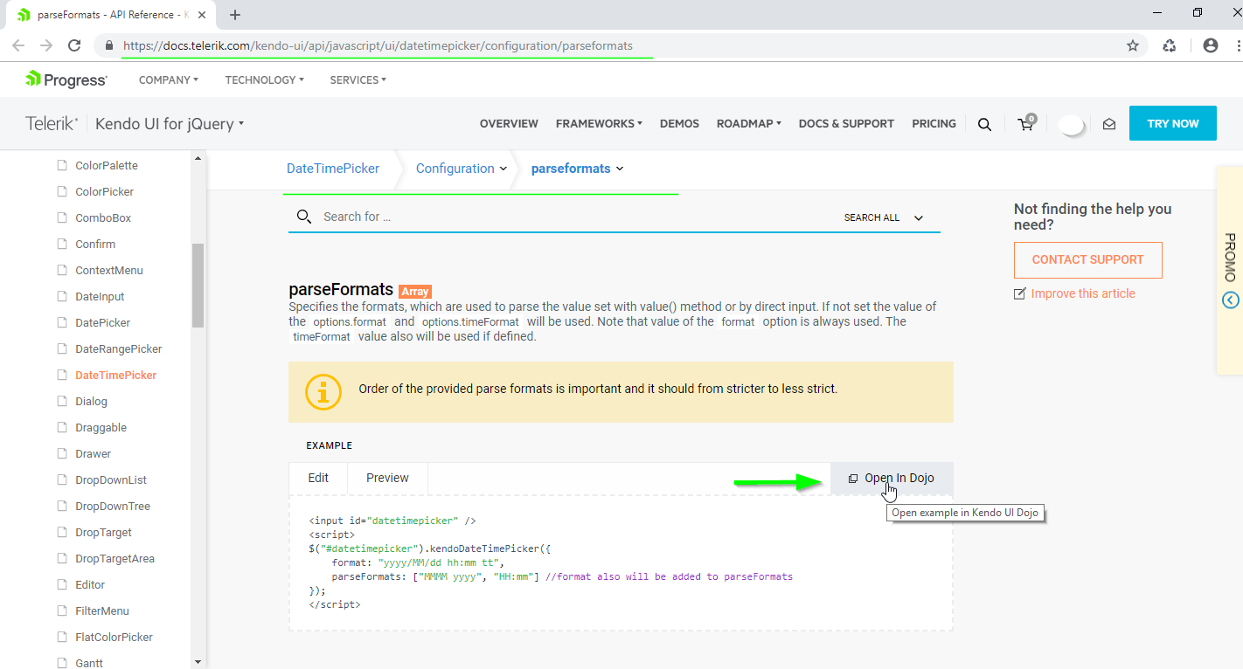Viewport: 1243px width, 669px height.
Task: Click the envelope contact icon
Action: pos(1109,124)
